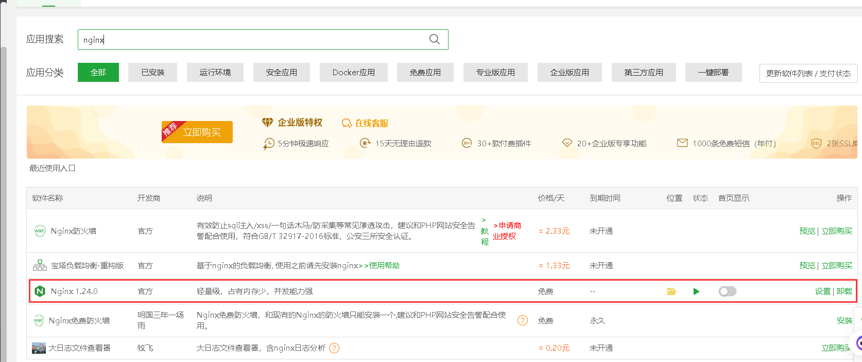Click the 15天无理由退款 yen icon
The width and height of the screenshot is (862, 362).
tap(365, 143)
